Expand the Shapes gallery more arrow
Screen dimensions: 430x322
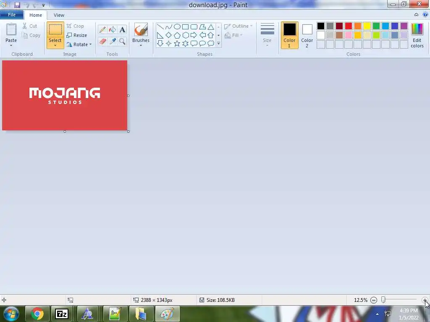pyautogui.click(x=218, y=44)
